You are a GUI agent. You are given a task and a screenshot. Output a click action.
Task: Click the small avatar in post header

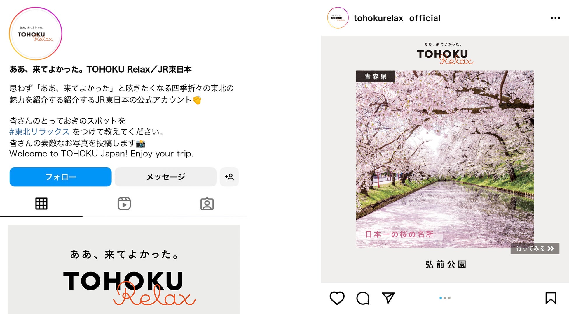click(x=338, y=18)
